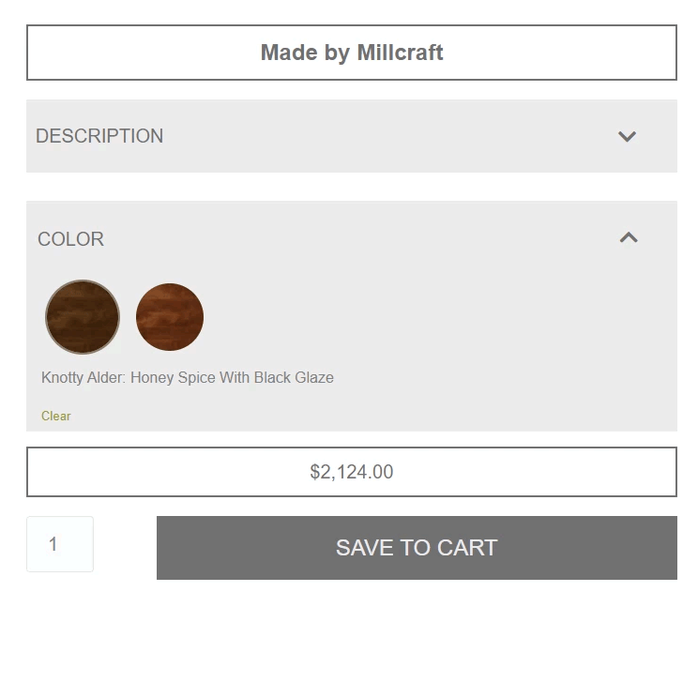Pick the second circular wood finish thumbnail
698x698 pixels.
tap(170, 317)
